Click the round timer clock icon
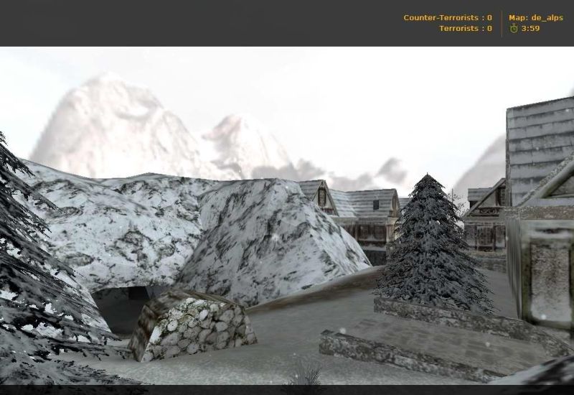The image size is (574, 395). 514,28
